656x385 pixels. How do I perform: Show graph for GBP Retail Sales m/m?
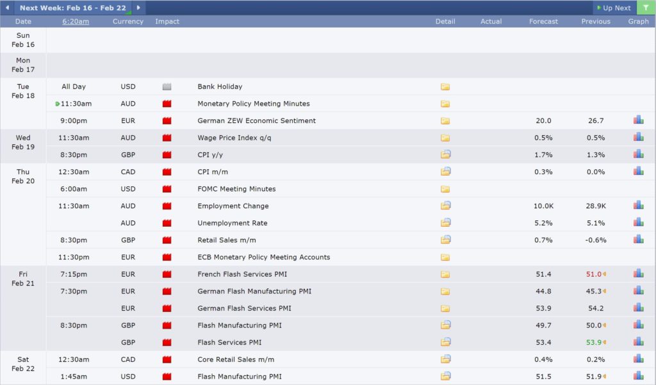coord(639,240)
